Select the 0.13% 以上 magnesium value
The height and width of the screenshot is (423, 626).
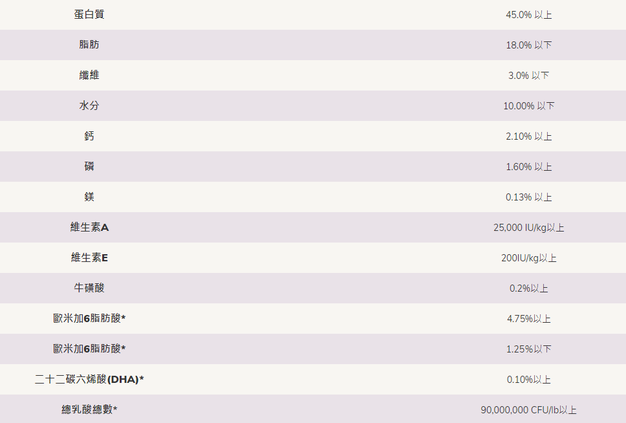tap(528, 197)
